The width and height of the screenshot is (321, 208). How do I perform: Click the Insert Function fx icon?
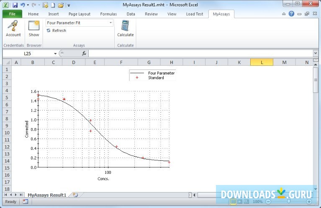pos(84,54)
